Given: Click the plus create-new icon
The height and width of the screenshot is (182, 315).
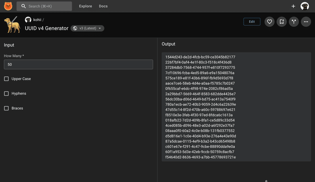Looking at the screenshot, I should [293, 6].
